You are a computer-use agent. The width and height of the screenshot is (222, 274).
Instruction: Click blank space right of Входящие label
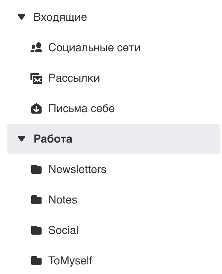[154, 17]
